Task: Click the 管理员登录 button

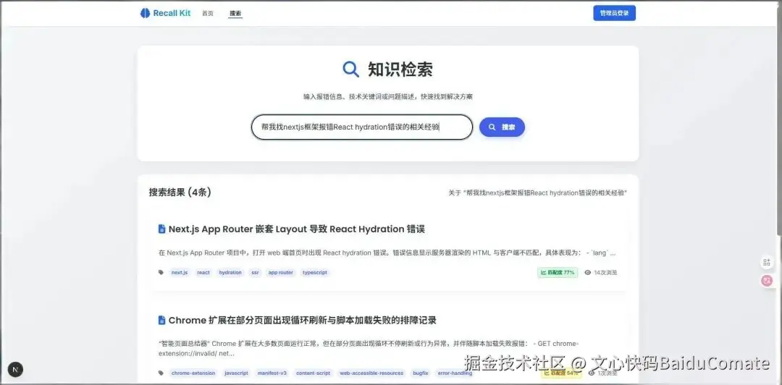Action: [x=614, y=14]
